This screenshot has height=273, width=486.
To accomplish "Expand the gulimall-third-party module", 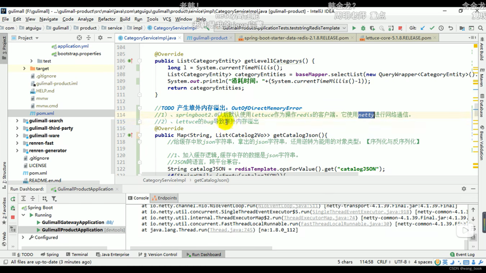I will [x=17, y=128].
